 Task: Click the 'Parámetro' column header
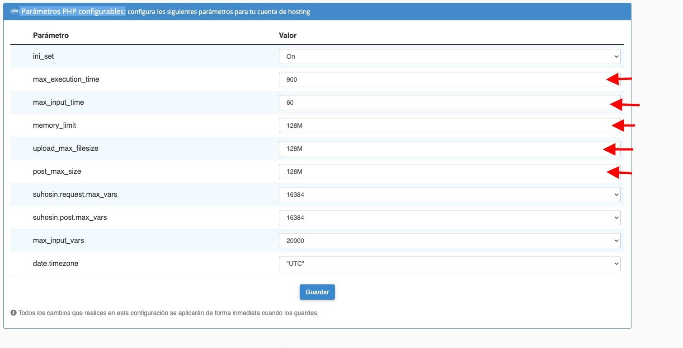click(x=51, y=35)
